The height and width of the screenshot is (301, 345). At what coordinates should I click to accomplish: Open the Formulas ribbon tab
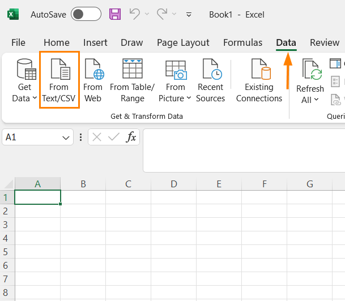tap(242, 42)
